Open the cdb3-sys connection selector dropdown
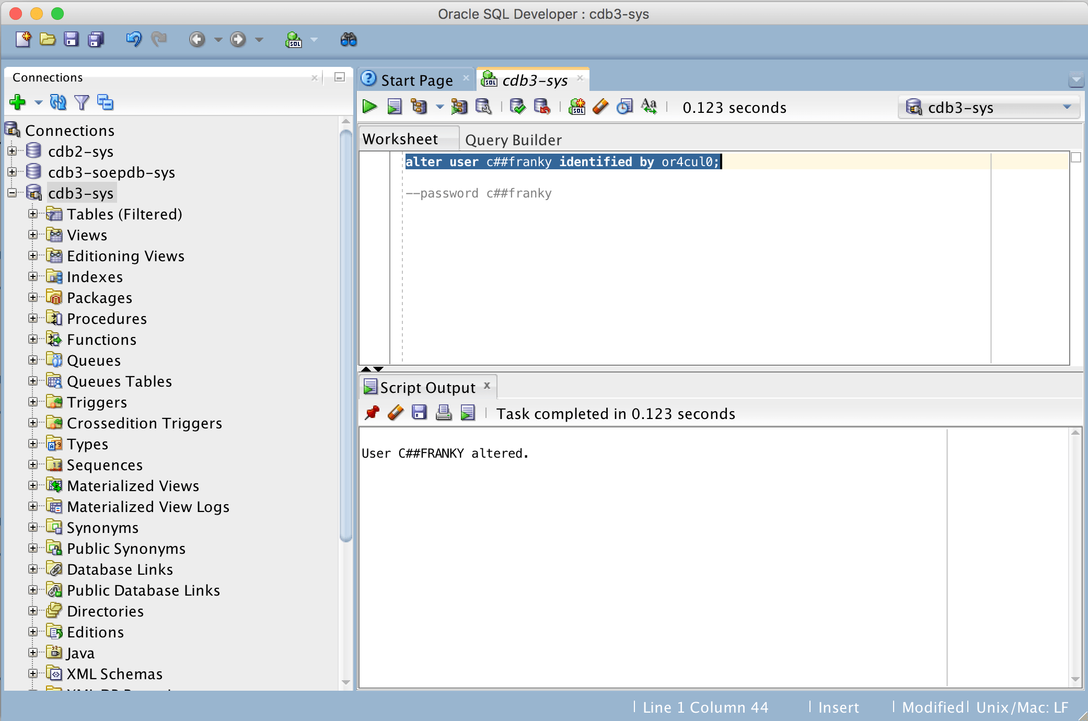Viewport: 1088px width, 721px height. [x=1068, y=107]
